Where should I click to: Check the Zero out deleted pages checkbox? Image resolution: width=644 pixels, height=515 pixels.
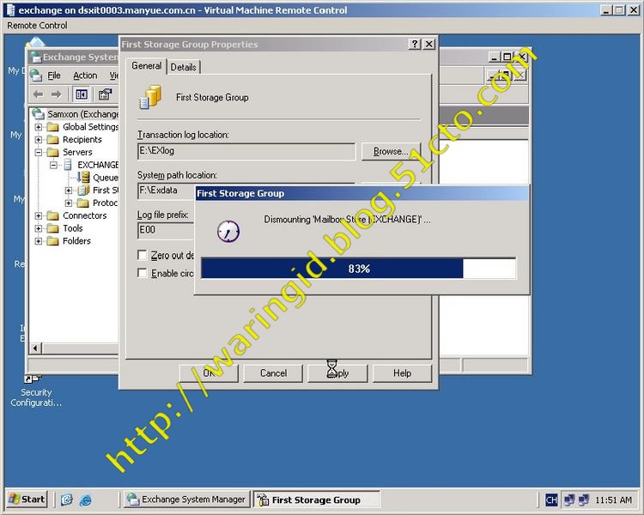(x=143, y=255)
